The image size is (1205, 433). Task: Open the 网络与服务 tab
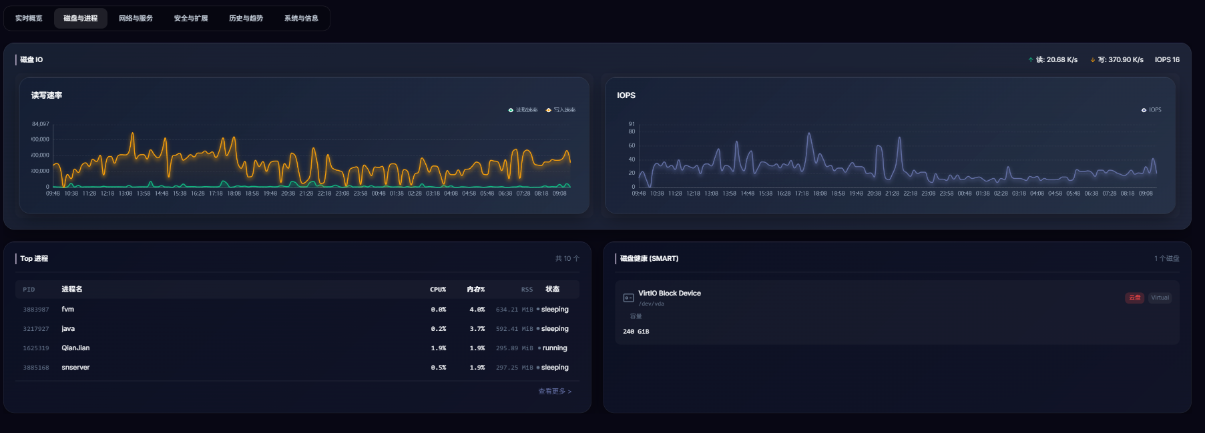click(136, 19)
